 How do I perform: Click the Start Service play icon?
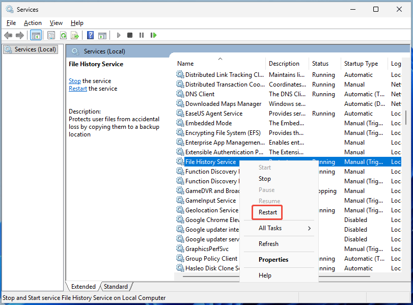click(119, 35)
